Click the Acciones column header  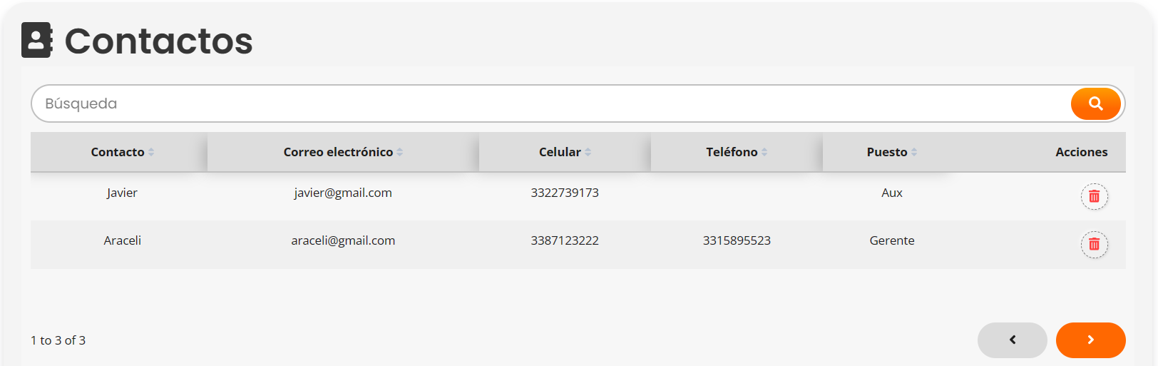(1081, 152)
